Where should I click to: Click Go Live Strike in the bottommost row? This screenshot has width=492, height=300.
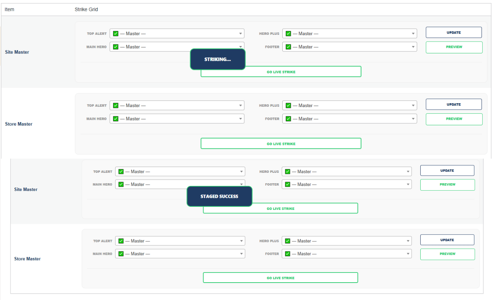(x=280, y=278)
